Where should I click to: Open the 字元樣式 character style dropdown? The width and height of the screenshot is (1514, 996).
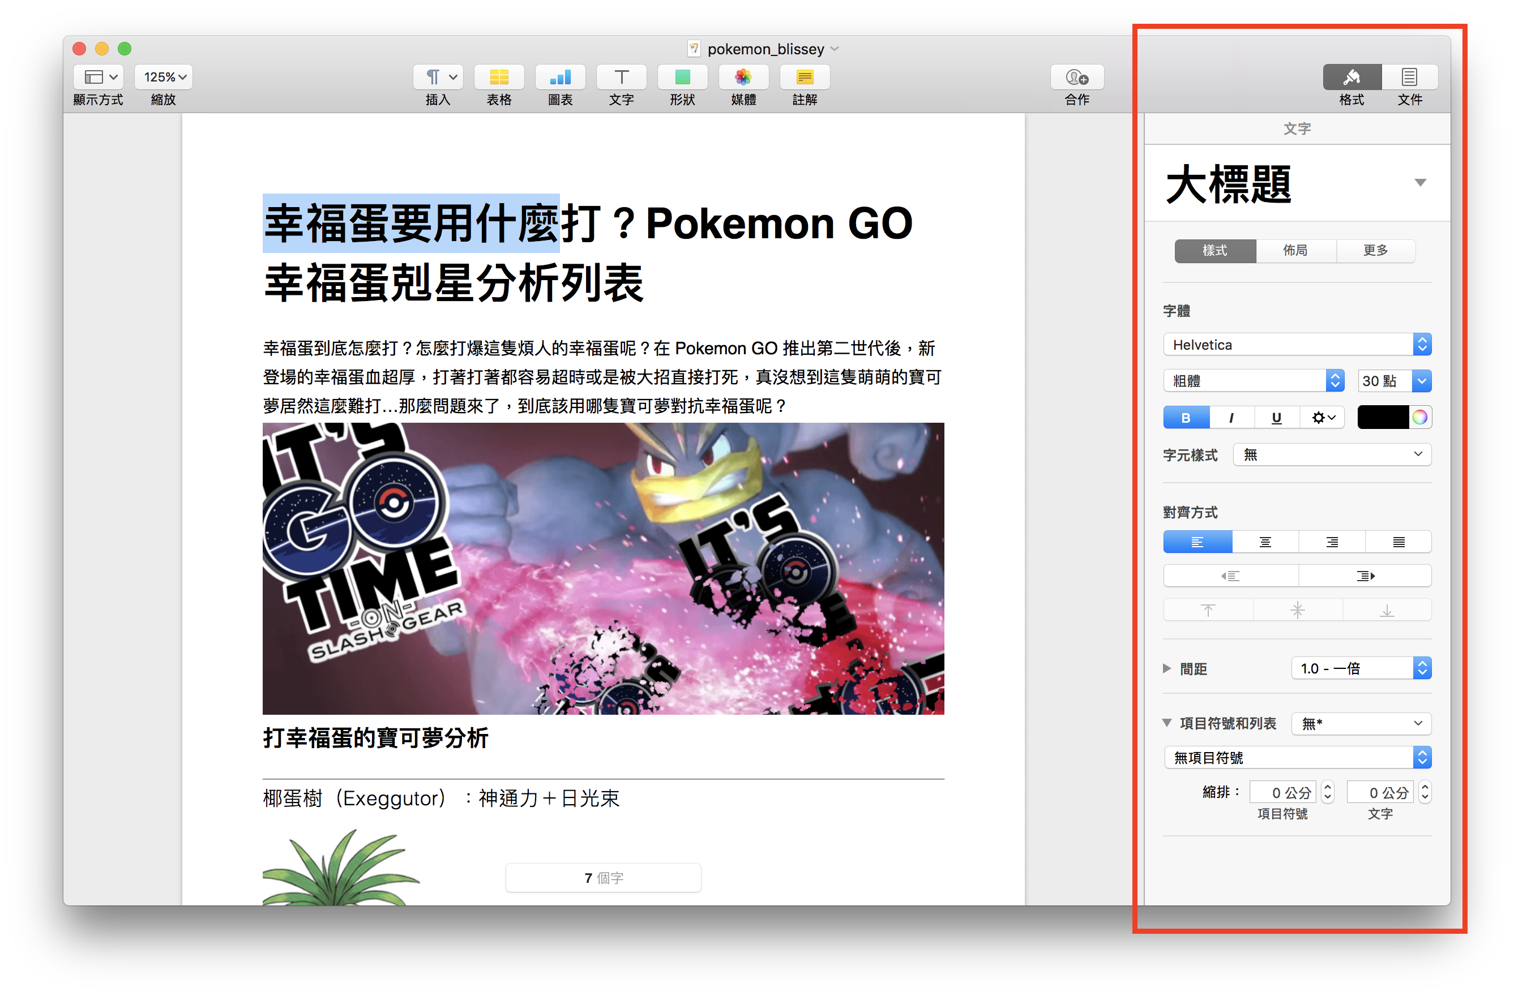point(1332,455)
